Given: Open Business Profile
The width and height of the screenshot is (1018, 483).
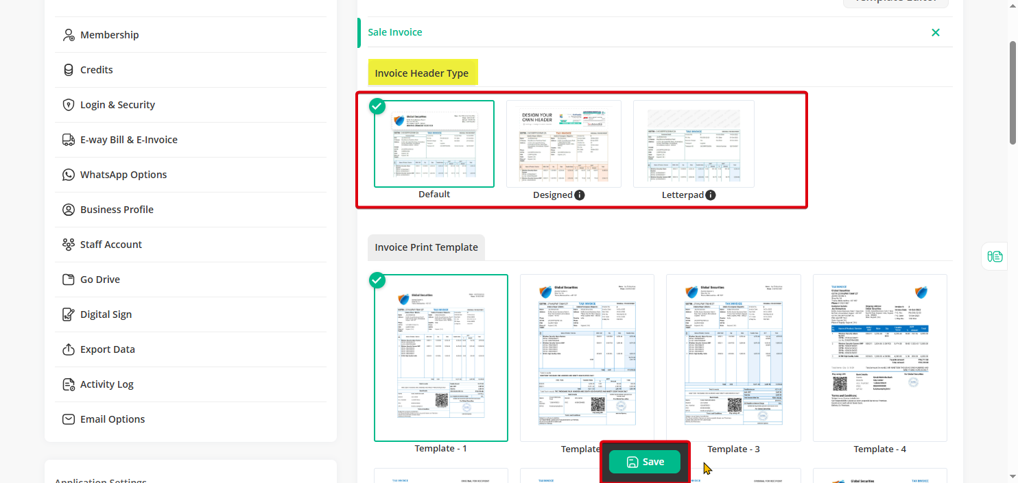Looking at the screenshot, I should 191,210.
